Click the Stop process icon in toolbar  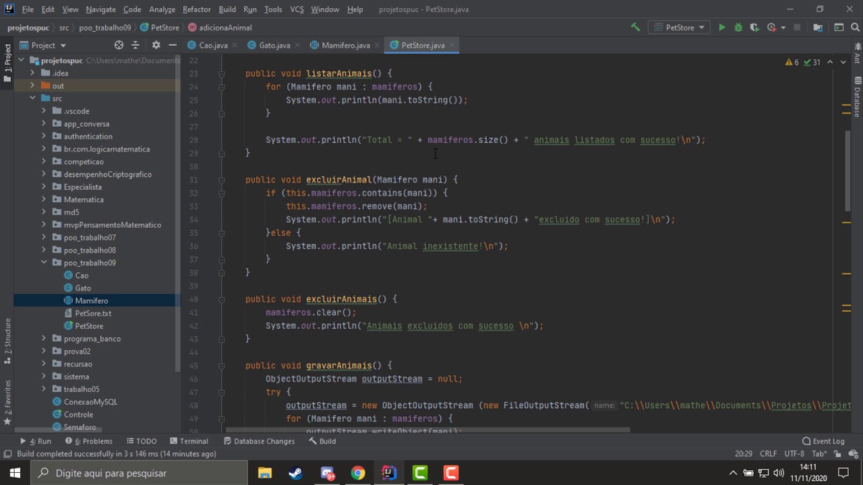(x=797, y=28)
